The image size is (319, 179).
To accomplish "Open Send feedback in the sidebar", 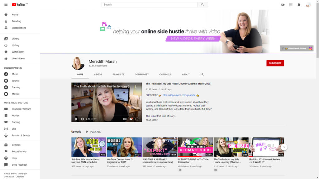I will point(20,165).
